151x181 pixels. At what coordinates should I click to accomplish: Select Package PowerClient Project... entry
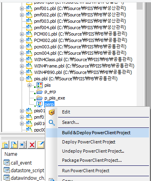(x=98, y=160)
